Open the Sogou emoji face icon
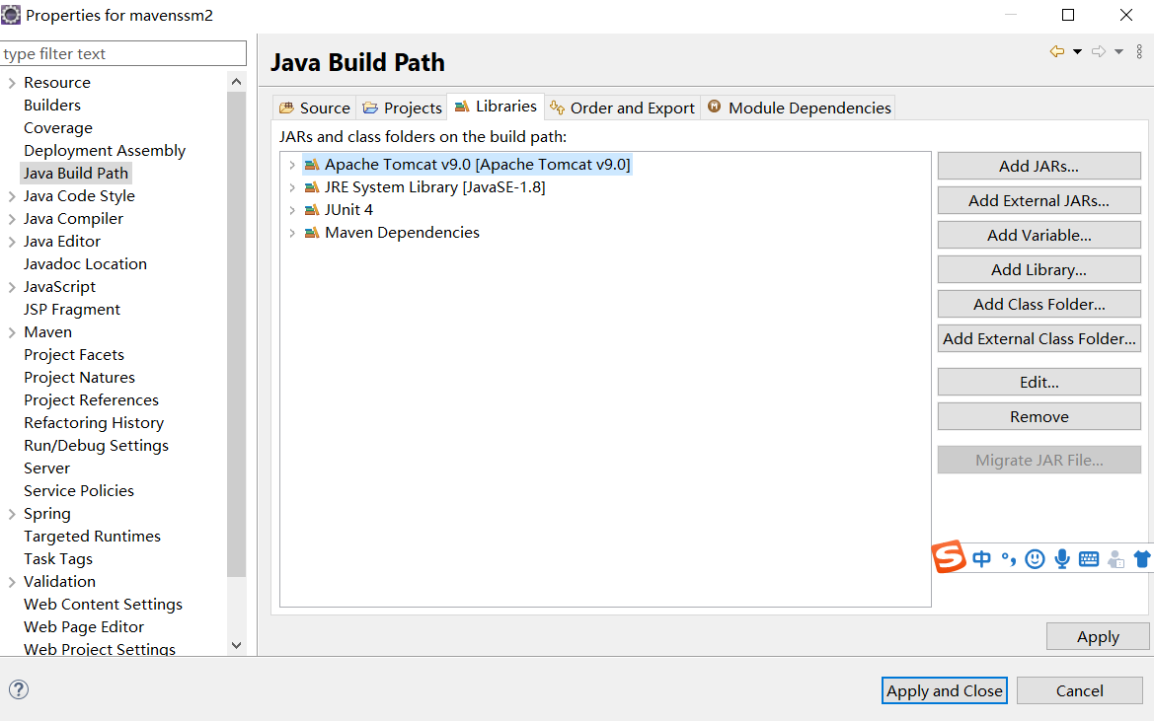The height and width of the screenshot is (721, 1154). pos(1035,559)
